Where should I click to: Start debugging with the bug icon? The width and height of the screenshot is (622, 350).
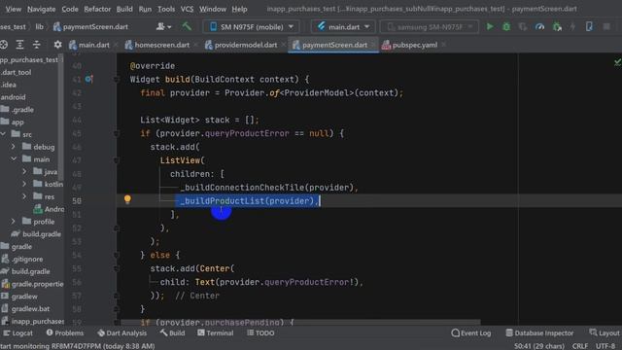coord(506,26)
